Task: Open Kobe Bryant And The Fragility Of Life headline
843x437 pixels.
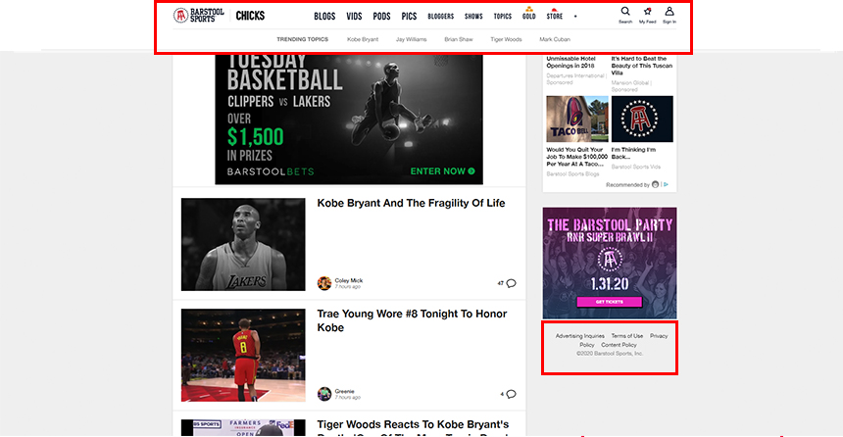Action: coord(411,203)
